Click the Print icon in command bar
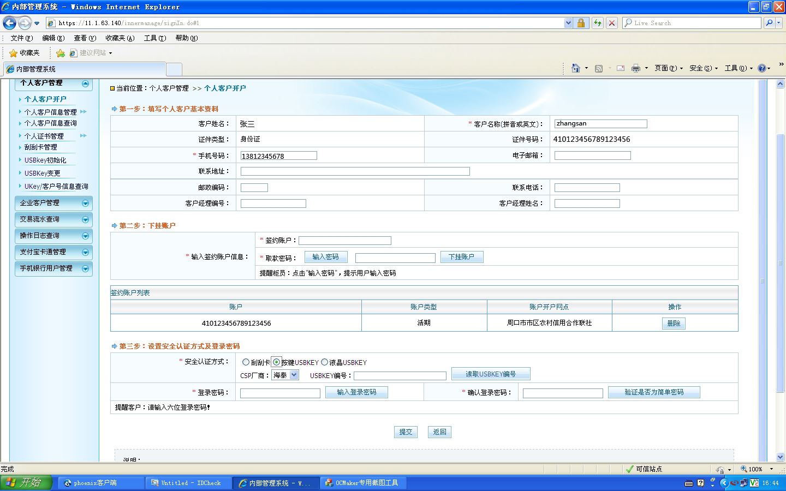The height and width of the screenshot is (491, 786). click(635, 68)
